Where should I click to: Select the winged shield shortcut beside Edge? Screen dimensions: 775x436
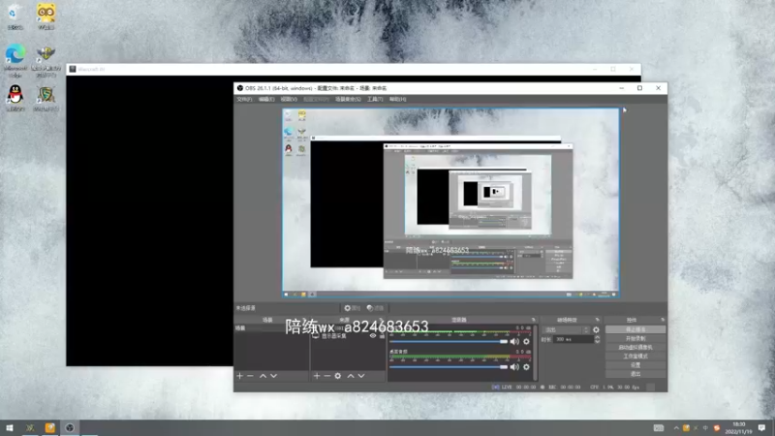pos(46,60)
